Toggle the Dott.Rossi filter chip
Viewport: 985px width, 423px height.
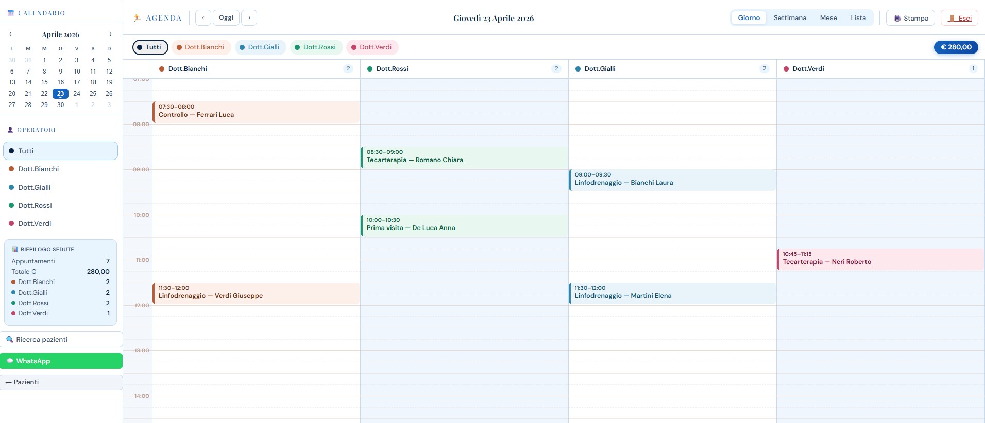tap(315, 47)
